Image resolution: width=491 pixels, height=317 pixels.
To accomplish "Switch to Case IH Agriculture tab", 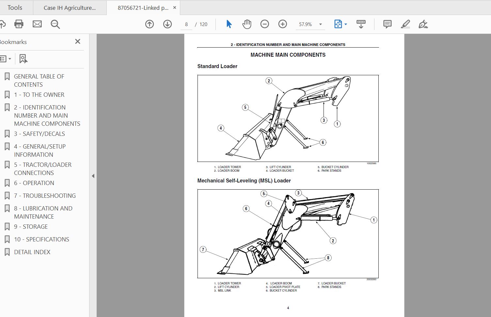I will coord(70,7).
